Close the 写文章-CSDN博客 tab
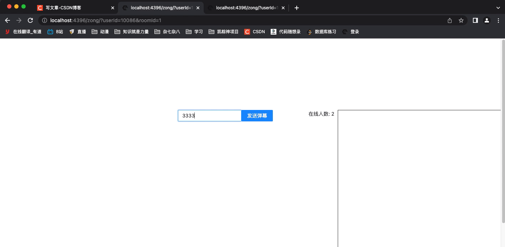The image size is (505, 247). pyautogui.click(x=113, y=7)
